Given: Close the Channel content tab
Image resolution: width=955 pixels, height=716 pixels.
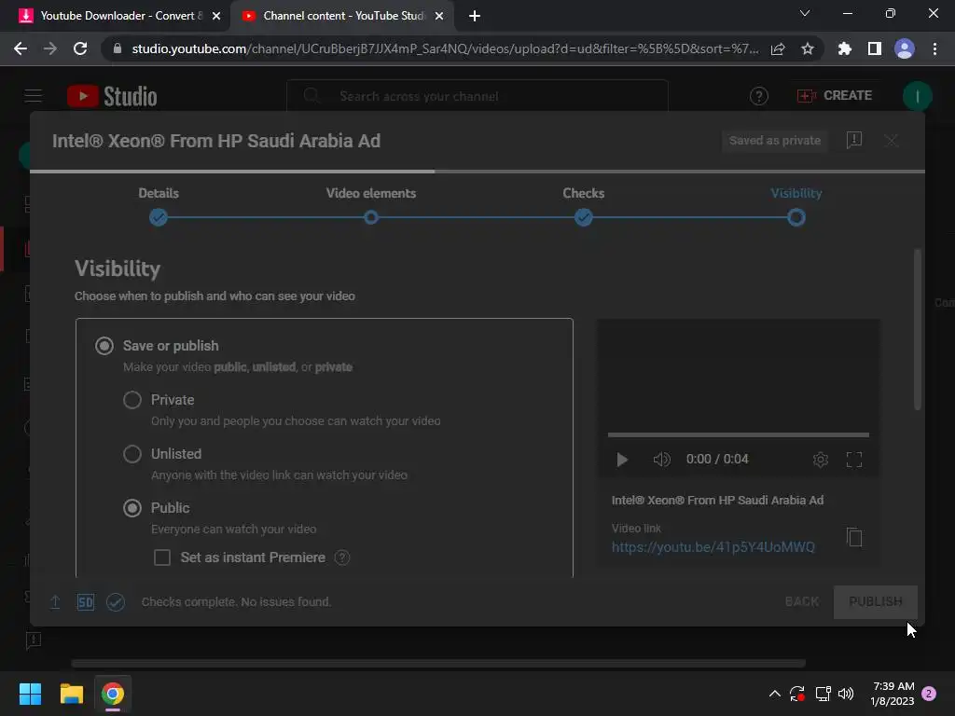Looking at the screenshot, I should pyautogui.click(x=439, y=16).
